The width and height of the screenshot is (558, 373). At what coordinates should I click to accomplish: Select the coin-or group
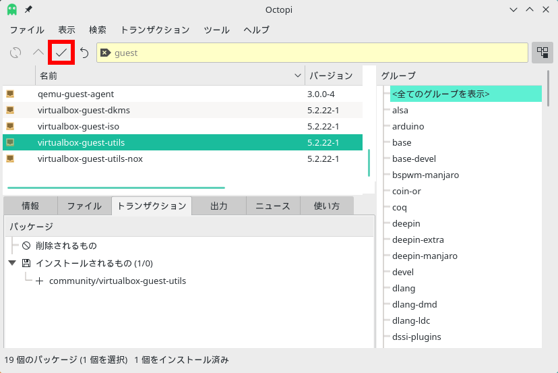pos(406,192)
